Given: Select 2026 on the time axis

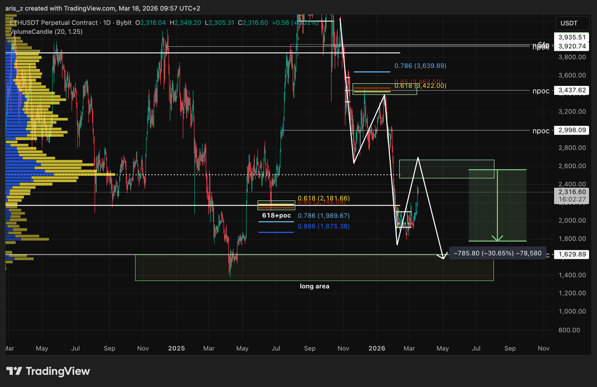Looking at the screenshot, I should (376, 348).
